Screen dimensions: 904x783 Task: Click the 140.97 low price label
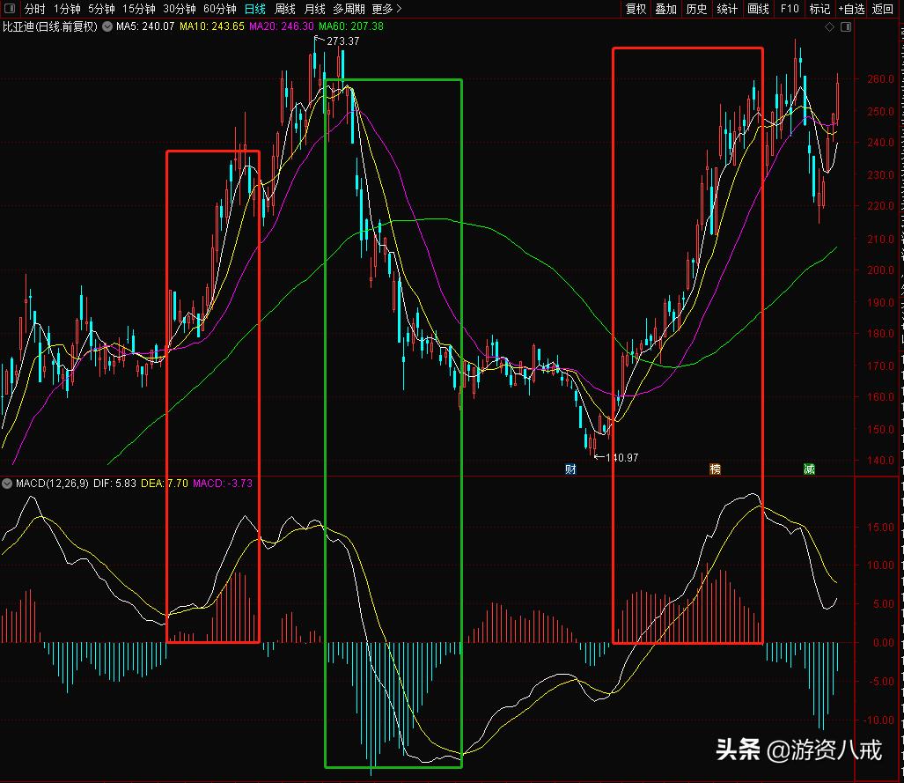pos(622,458)
